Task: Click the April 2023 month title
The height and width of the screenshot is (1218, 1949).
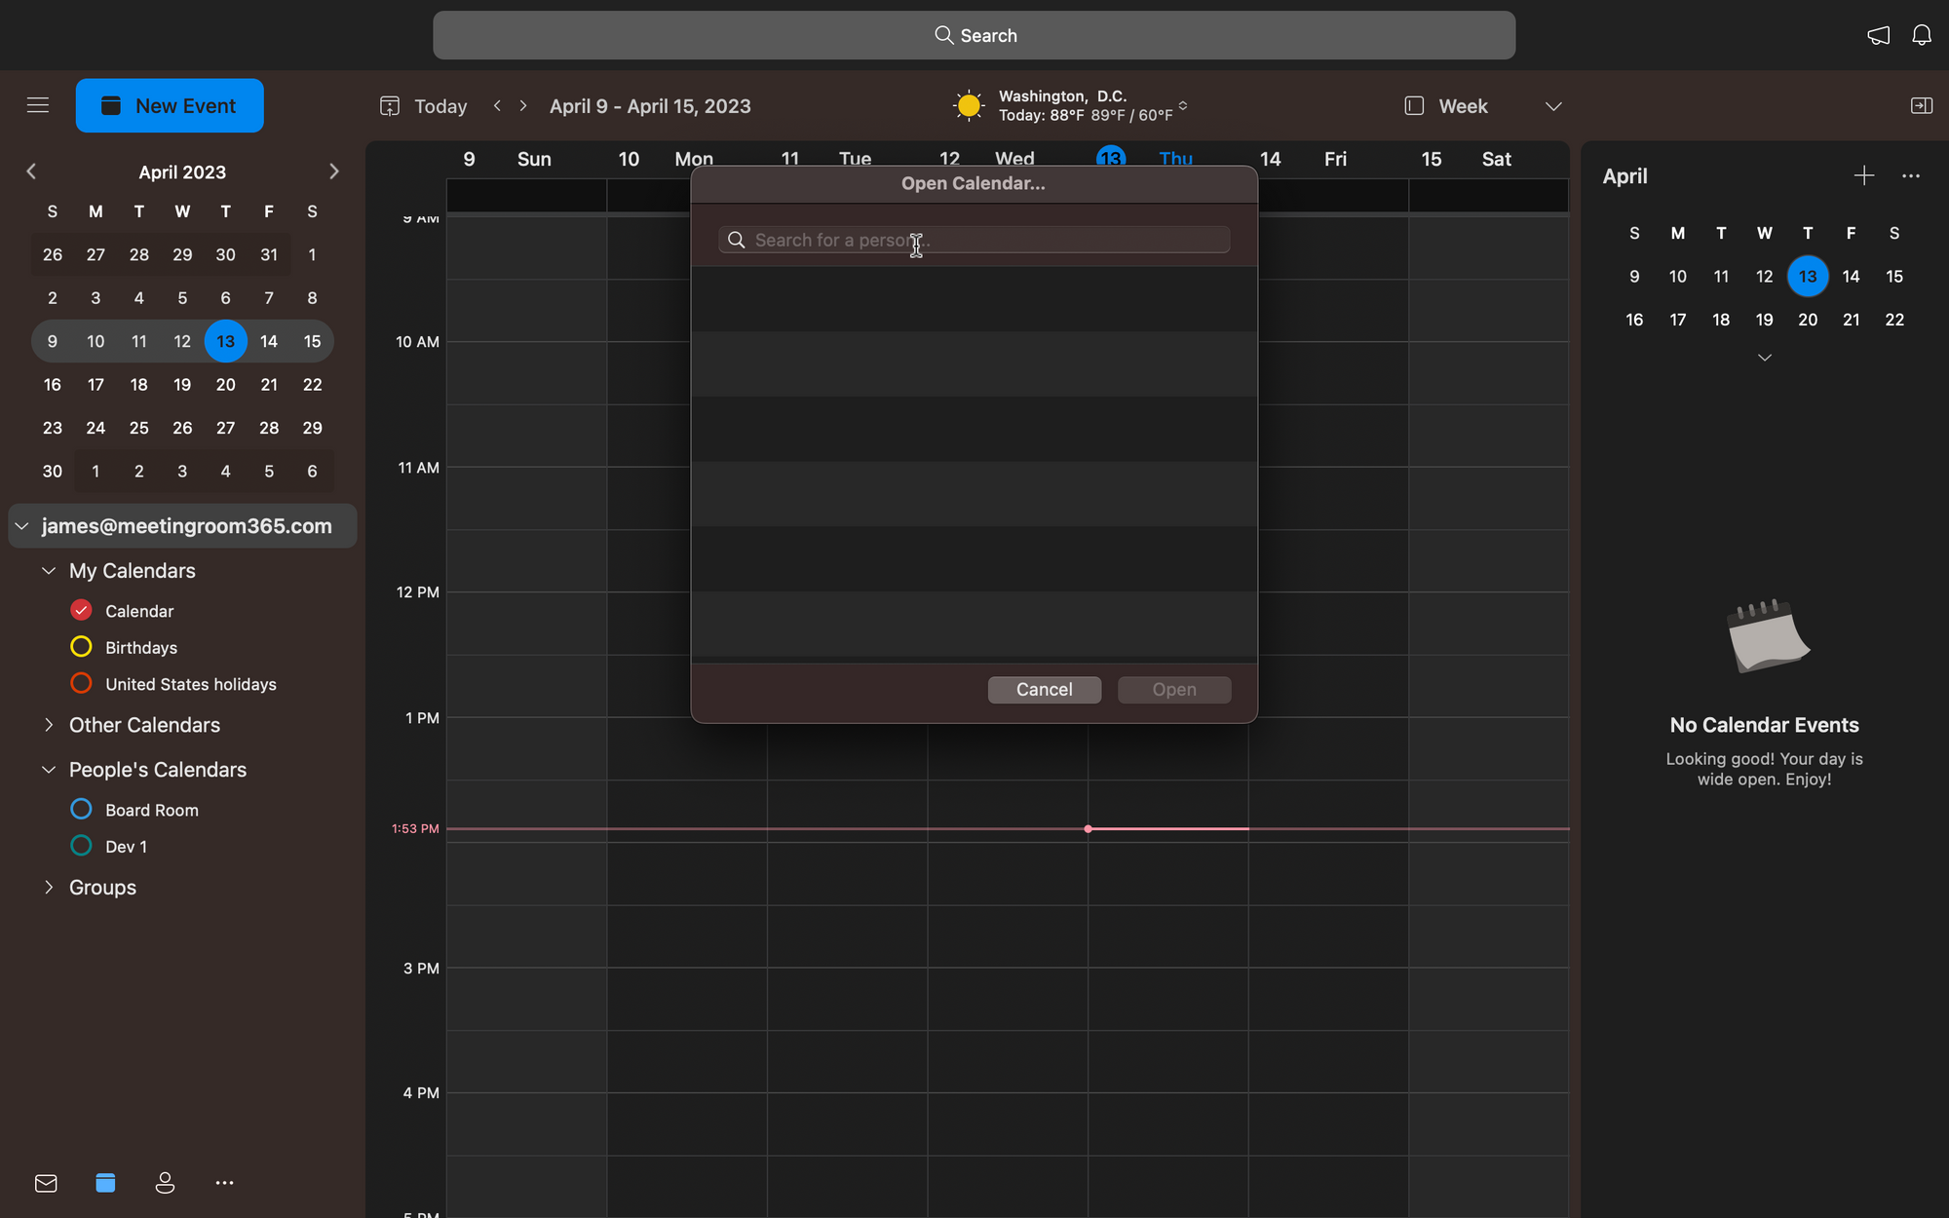Action: 182,171
